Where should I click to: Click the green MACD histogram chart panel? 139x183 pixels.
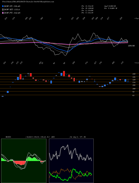[24, 161]
